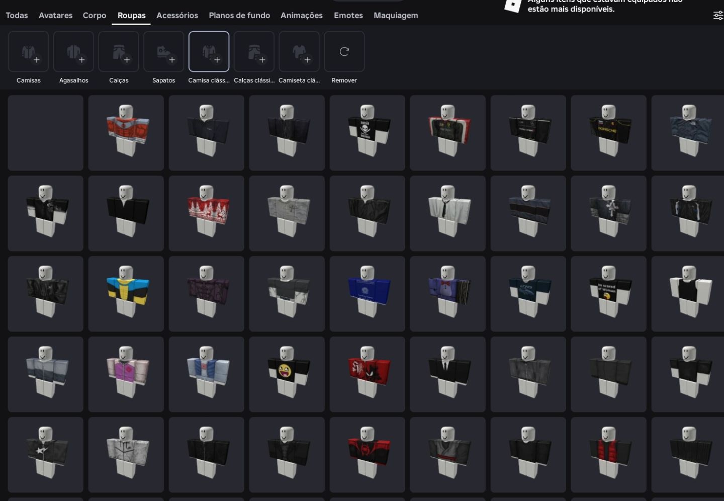Select the highlighted Camisa clássica category
The height and width of the screenshot is (501, 724).
click(209, 52)
